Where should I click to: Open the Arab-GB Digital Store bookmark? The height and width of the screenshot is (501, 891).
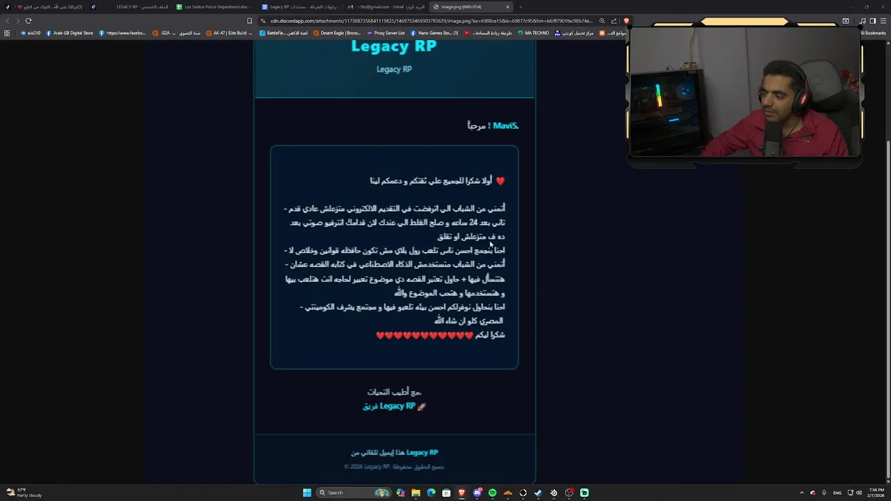tap(70, 33)
